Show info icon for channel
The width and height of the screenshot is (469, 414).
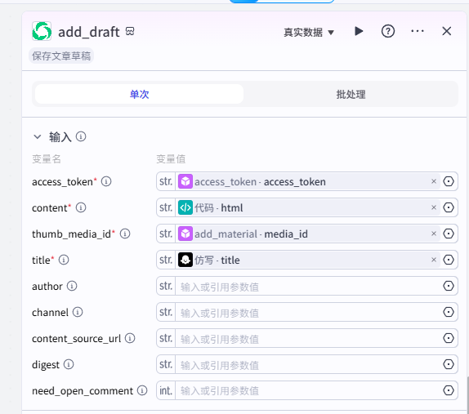78,312
